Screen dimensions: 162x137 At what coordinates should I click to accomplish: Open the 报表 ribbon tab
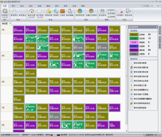pos(66,5)
